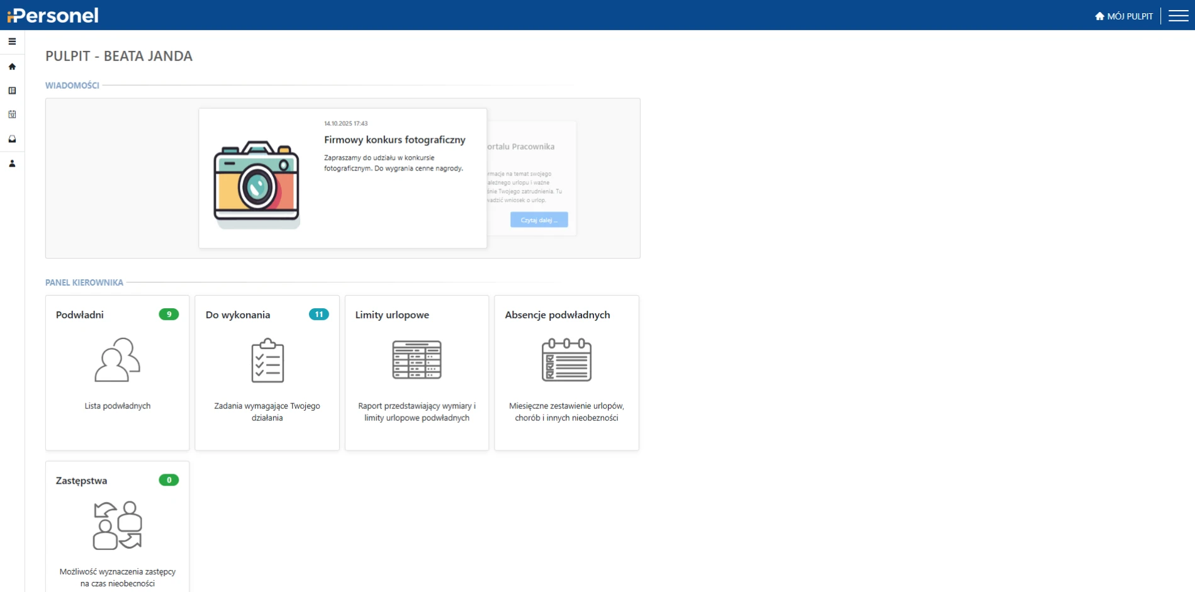The image size is (1195, 592).
Task: Expand the left sidebar hamburger menu
Action: [12, 42]
